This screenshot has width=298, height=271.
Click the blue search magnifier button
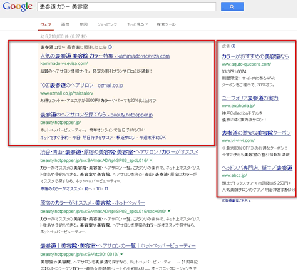coord(232,7)
